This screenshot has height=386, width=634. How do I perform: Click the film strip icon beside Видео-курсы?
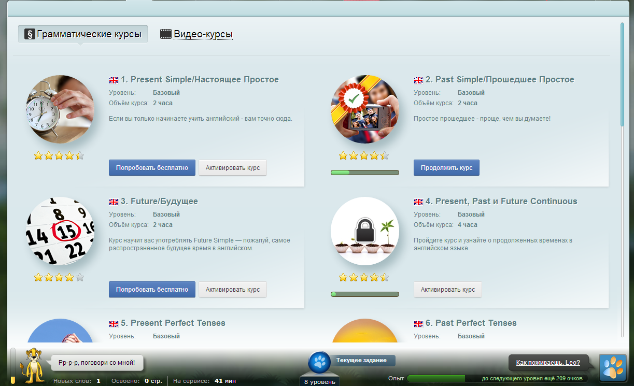pyautogui.click(x=165, y=34)
